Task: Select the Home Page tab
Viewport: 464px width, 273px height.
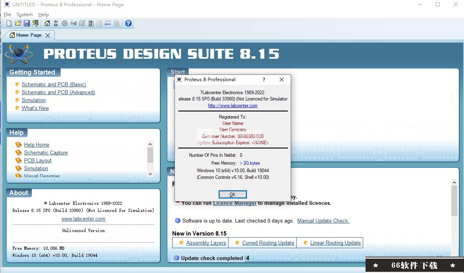Action: [x=29, y=35]
